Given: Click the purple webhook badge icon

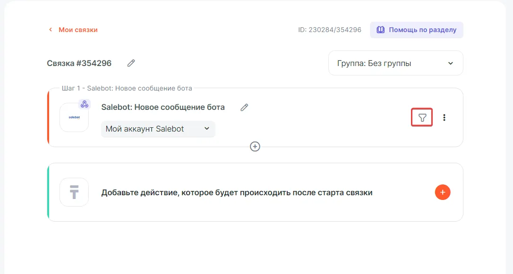Looking at the screenshot, I should click(x=84, y=104).
